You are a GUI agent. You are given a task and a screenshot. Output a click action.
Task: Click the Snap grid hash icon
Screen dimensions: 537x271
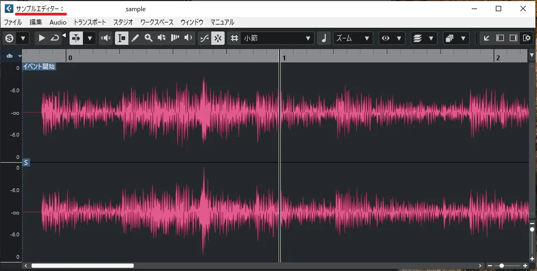click(x=234, y=38)
